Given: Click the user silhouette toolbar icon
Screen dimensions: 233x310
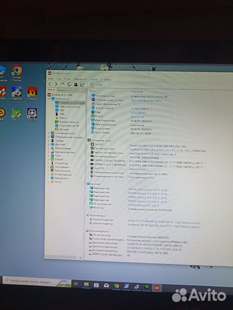Looking at the screenshot, I should pos(76,84).
